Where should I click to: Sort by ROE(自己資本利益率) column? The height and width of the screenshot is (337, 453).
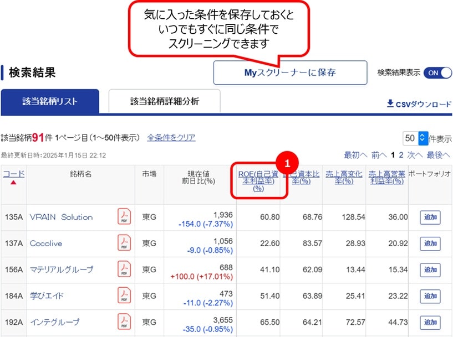click(258, 181)
